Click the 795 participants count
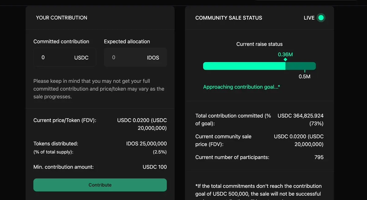This screenshot has height=200, width=367. coord(319,157)
